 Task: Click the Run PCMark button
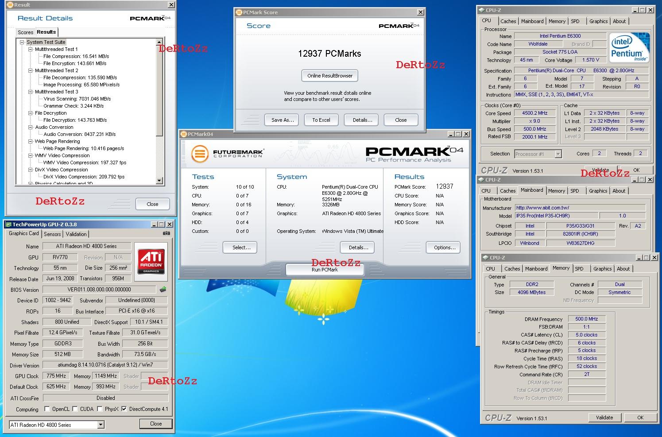click(325, 270)
